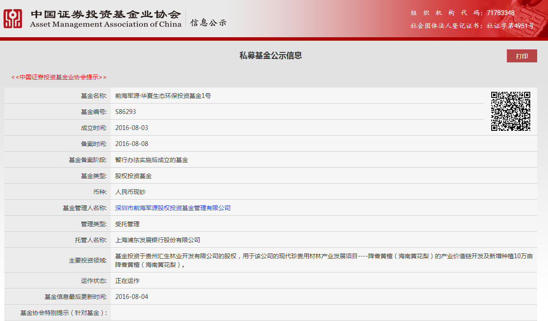Click the AMAC red logo icon
The width and height of the screenshot is (548, 321).
coord(13,19)
